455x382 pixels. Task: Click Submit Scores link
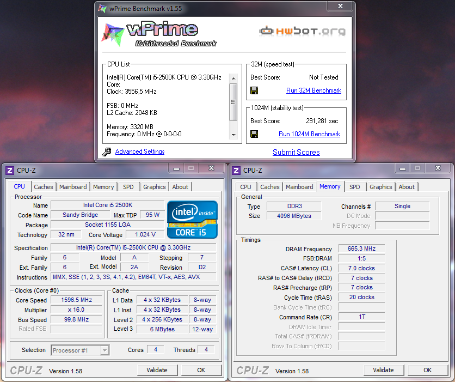pyautogui.click(x=296, y=152)
